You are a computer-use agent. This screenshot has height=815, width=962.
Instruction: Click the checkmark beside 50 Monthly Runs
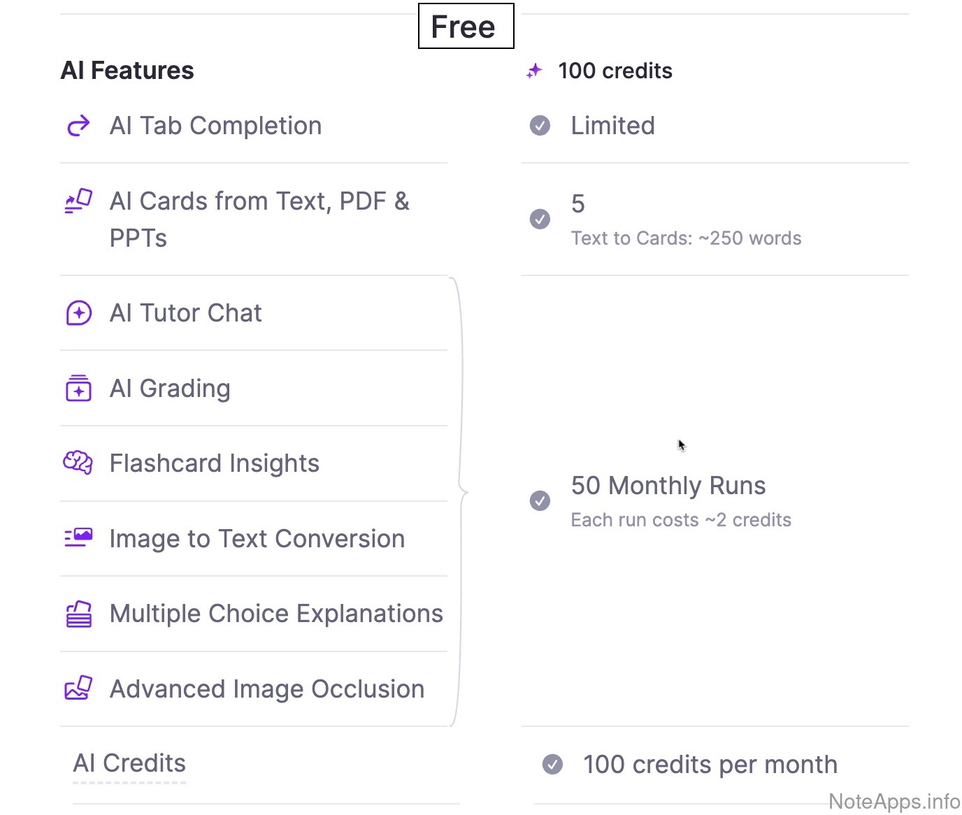tap(540, 500)
